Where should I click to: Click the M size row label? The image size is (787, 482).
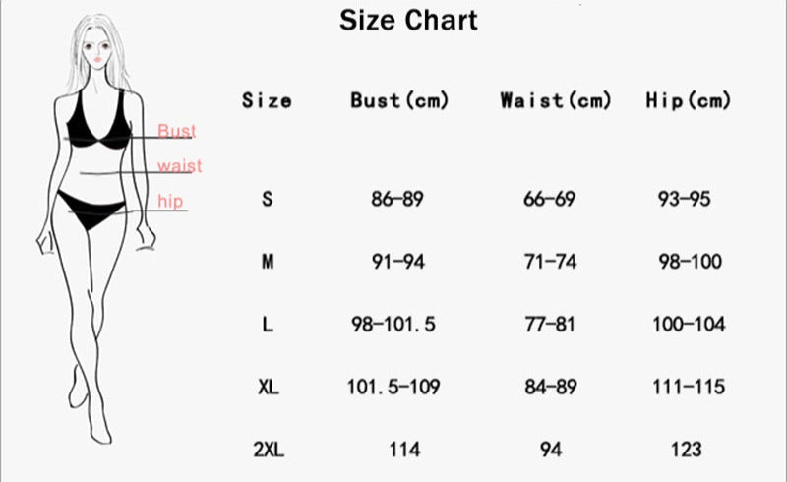pyautogui.click(x=267, y=262)
